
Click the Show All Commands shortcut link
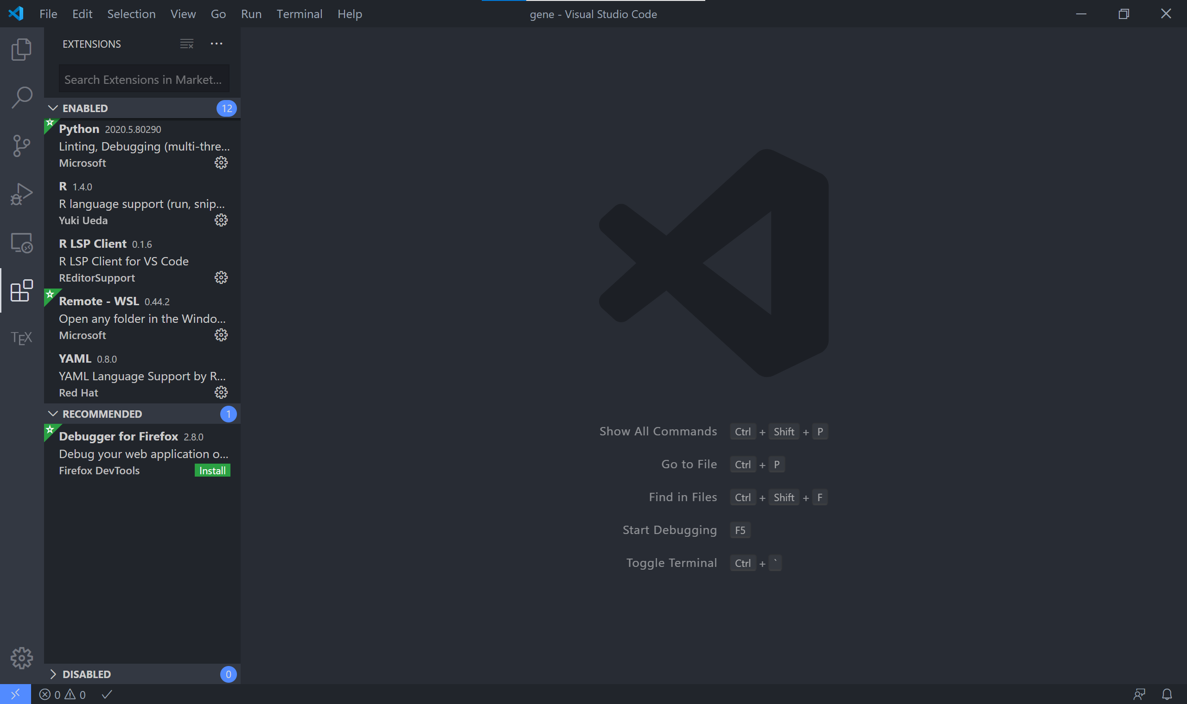click(x=658, y=431)
